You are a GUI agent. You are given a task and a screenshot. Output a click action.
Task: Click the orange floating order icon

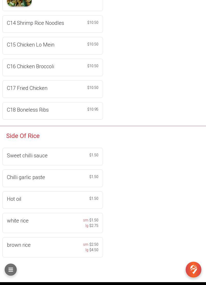193,269
